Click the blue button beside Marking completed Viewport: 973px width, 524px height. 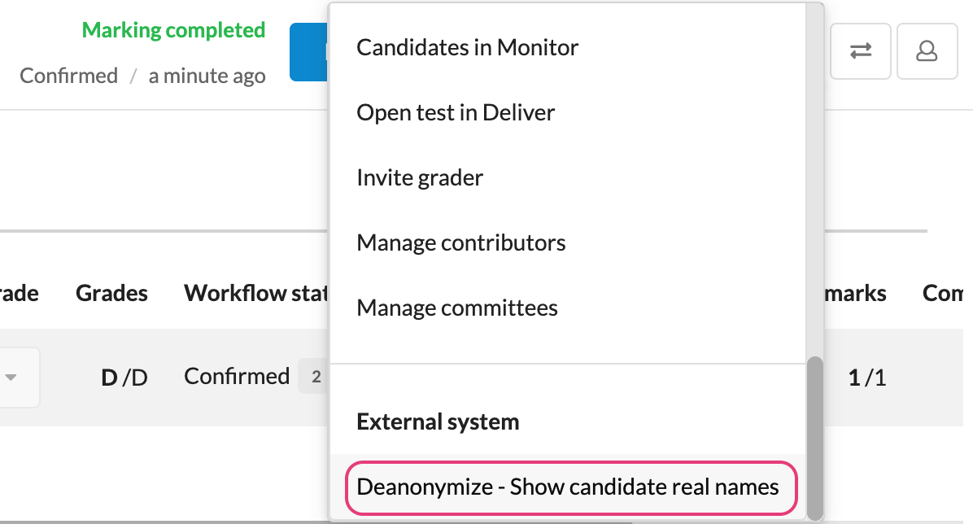(x=308, y=52)
